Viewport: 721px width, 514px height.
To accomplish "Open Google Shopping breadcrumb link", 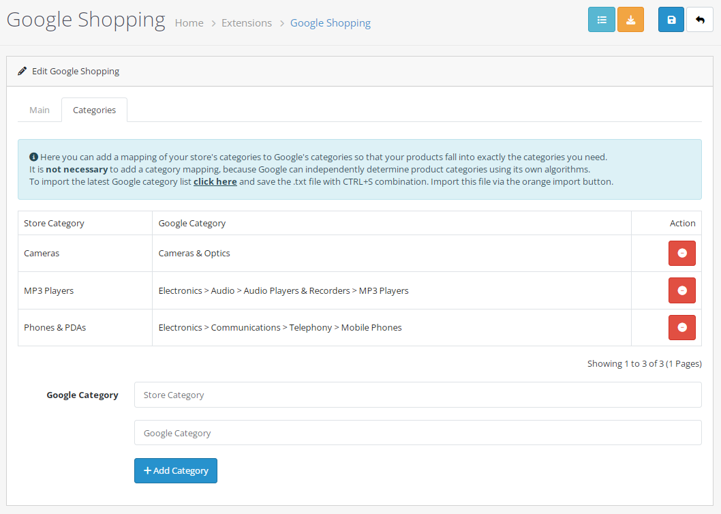I will click(330, 23).
